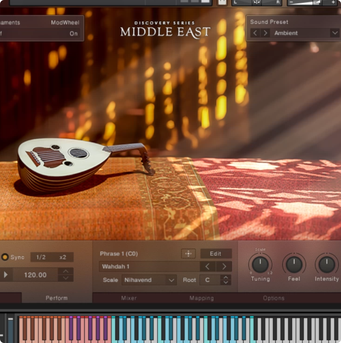Click the Tuning knob
Image resolution: width=341 pixels, height=343 pixels.
[260, 264]
